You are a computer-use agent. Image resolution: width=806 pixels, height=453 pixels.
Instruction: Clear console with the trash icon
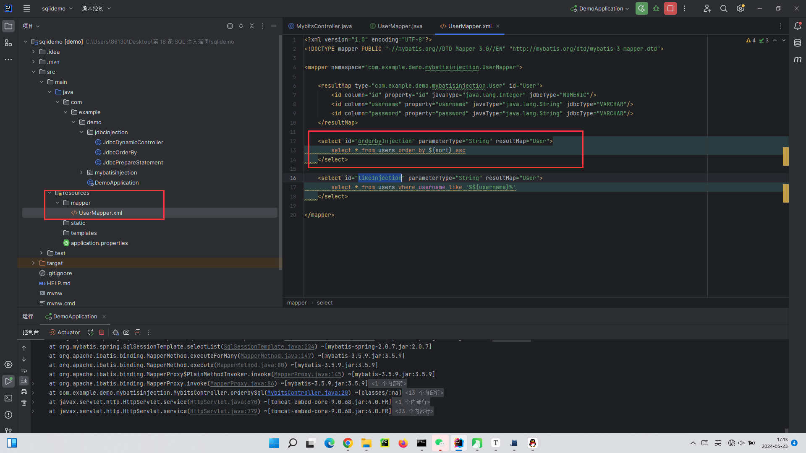coord(24,403)
